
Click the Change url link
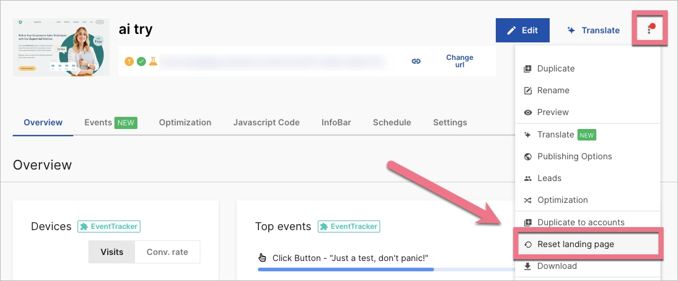(459, 61)
